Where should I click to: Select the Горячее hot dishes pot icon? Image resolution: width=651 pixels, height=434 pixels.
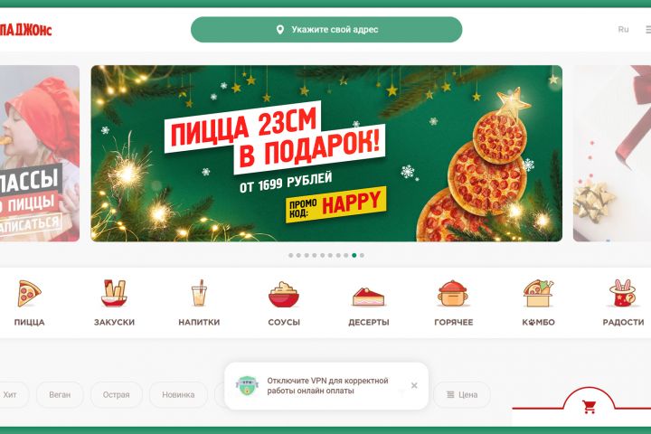tap(453, 294)
